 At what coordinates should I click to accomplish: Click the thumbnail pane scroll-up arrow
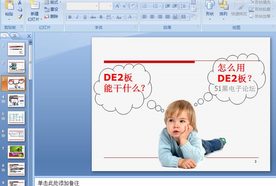click(30, 42)
